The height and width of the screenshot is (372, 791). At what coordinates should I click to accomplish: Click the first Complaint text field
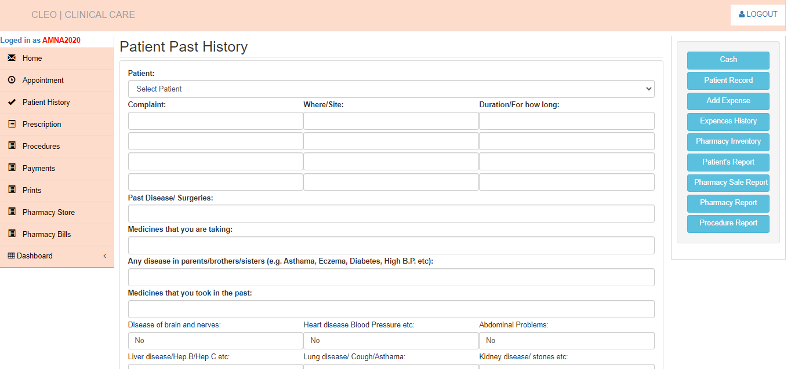(x=215, y=121)
